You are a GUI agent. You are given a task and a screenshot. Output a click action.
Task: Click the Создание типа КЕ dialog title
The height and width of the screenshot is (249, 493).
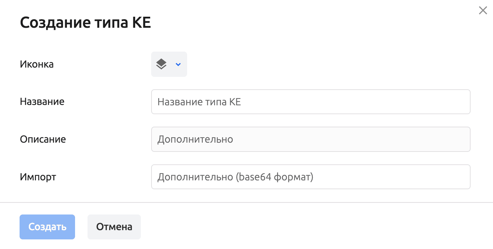[x=85, y=23]
